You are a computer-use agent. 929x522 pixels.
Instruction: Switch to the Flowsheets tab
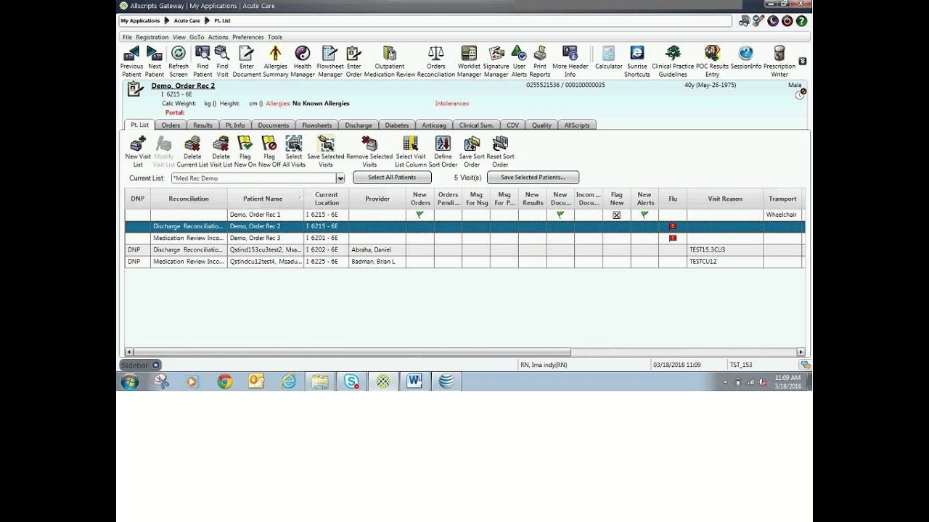[317, 125]
